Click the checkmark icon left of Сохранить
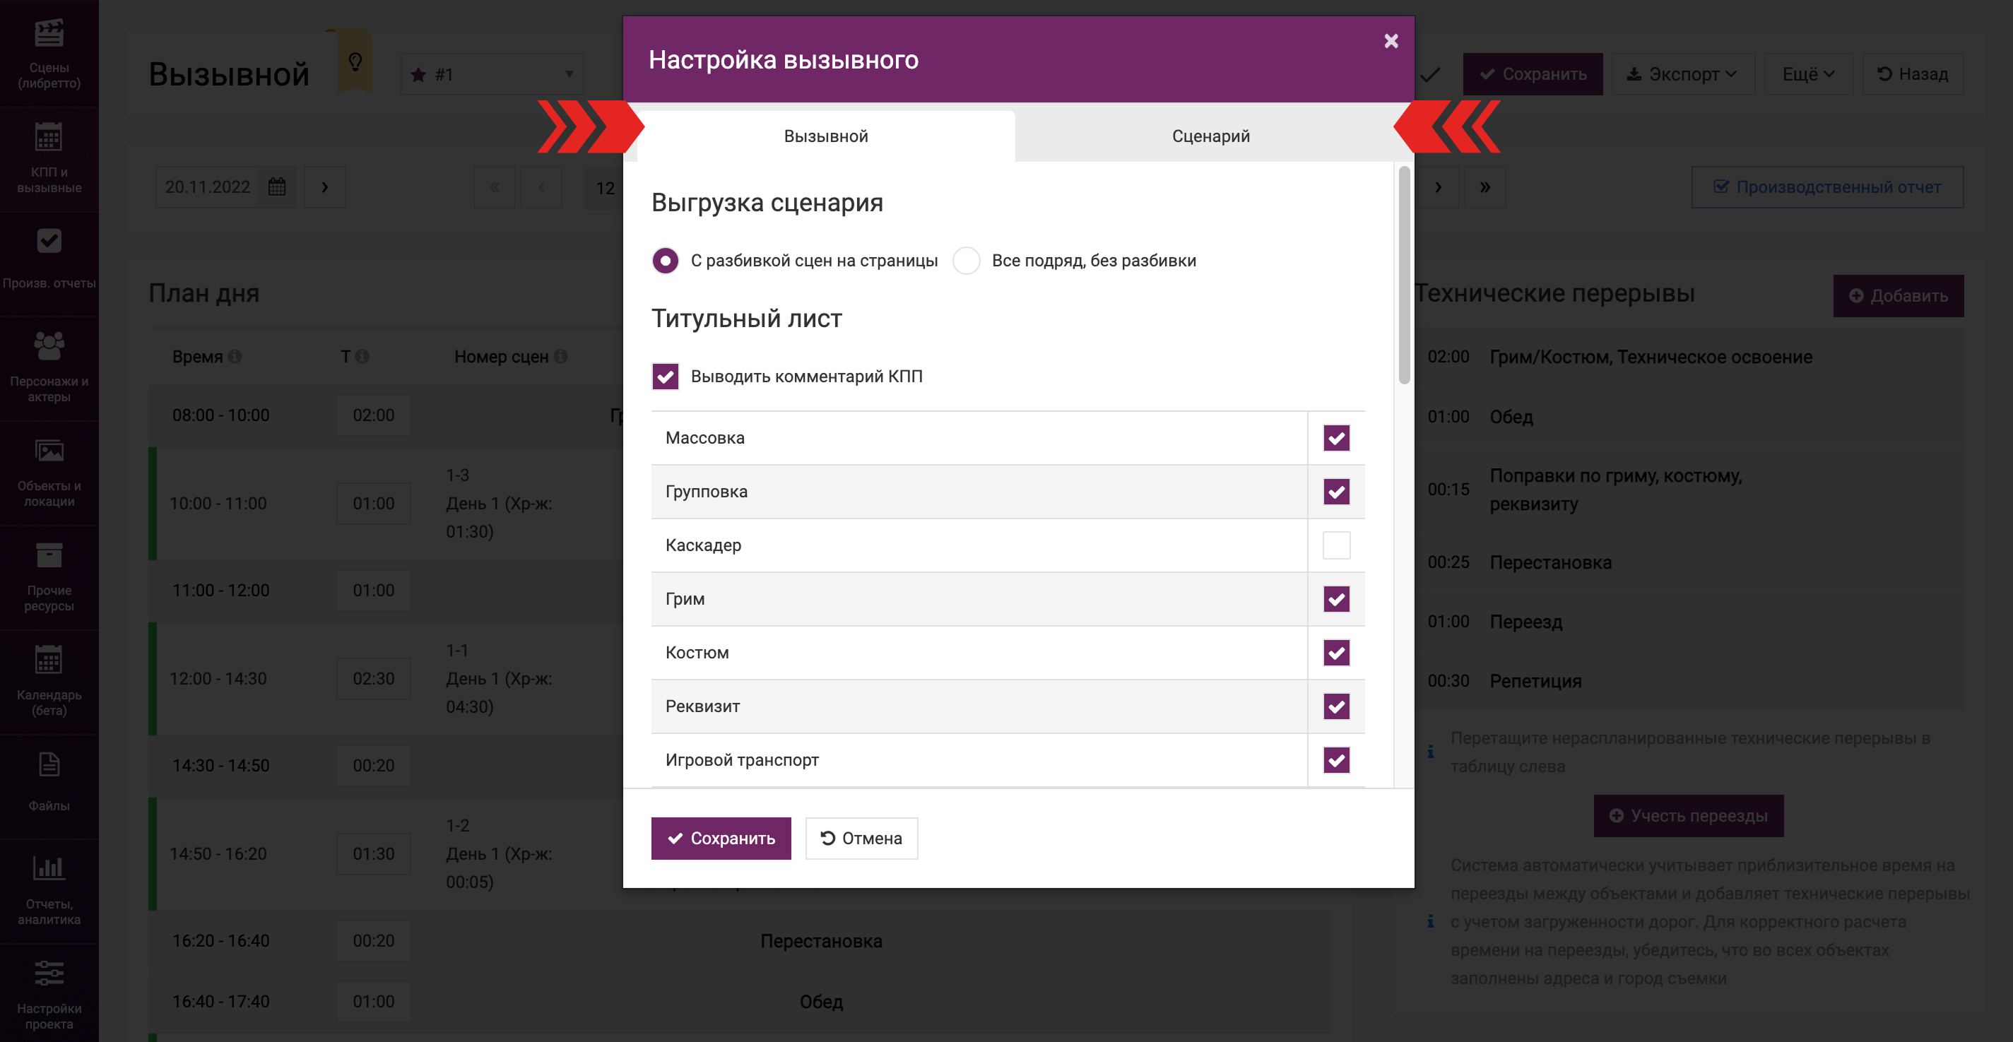Viewport: 2013px width, 1042px height. [x=1431, y=74]
